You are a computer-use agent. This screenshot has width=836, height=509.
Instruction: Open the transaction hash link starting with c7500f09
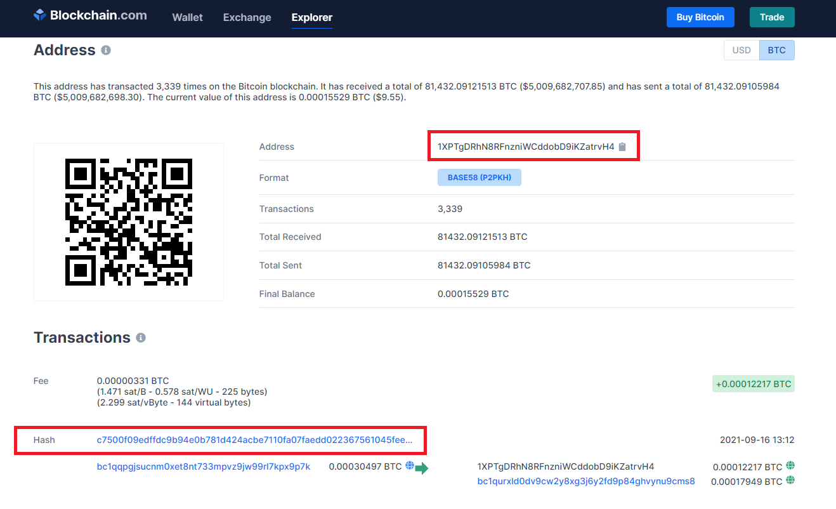coord(254,440)
